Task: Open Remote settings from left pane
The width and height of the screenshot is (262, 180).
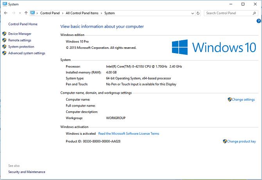Action: 20,40
